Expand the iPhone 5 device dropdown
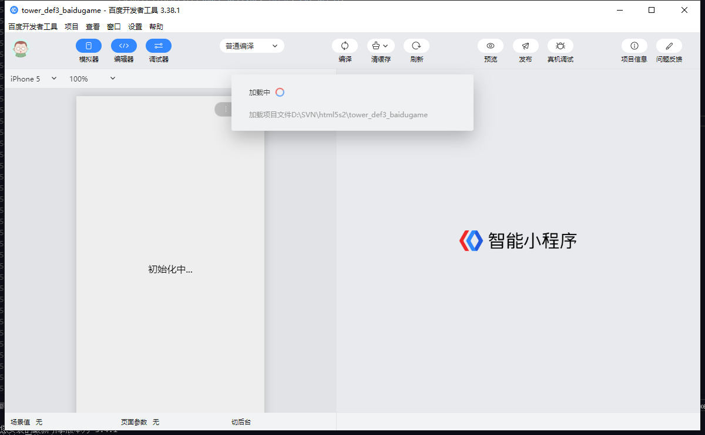 pos(33,79)
